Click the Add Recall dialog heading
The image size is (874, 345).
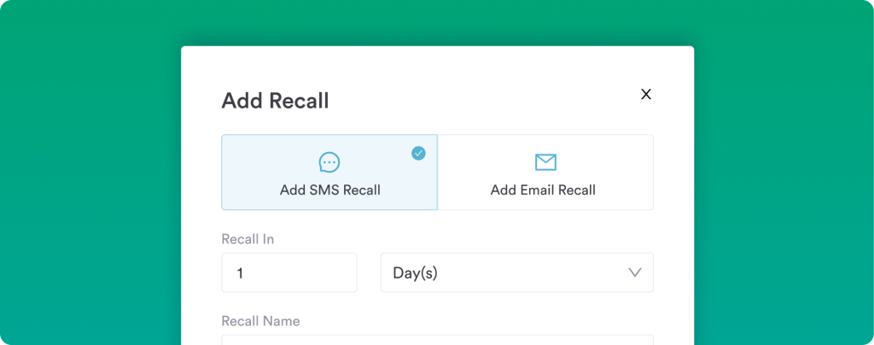tap(275, 101)
